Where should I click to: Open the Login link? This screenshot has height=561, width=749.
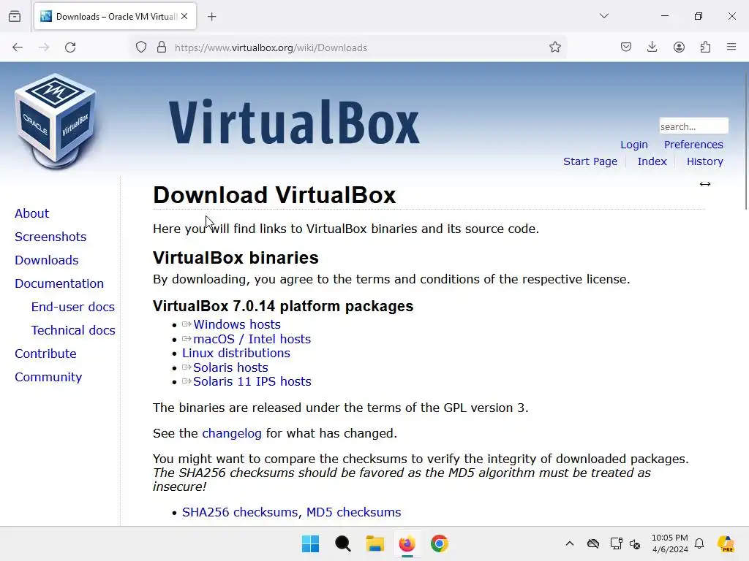tap(634, 145)
